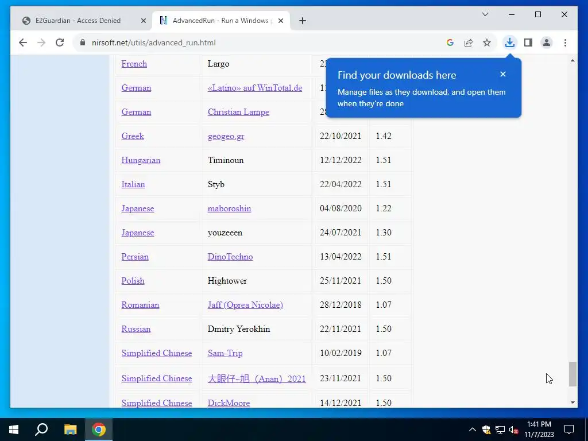Open the Chrome downloads icon
Viewport: 588px width, 441px height.
coord(510,42)
